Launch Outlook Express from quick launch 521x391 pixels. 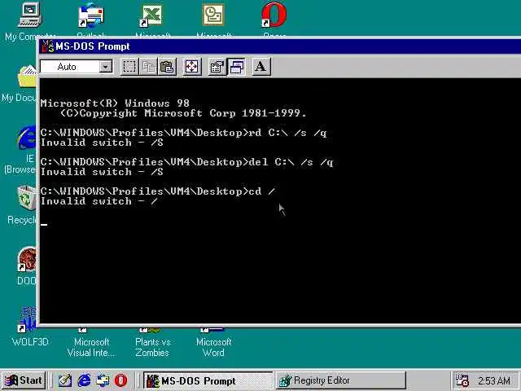pos(103,380)
